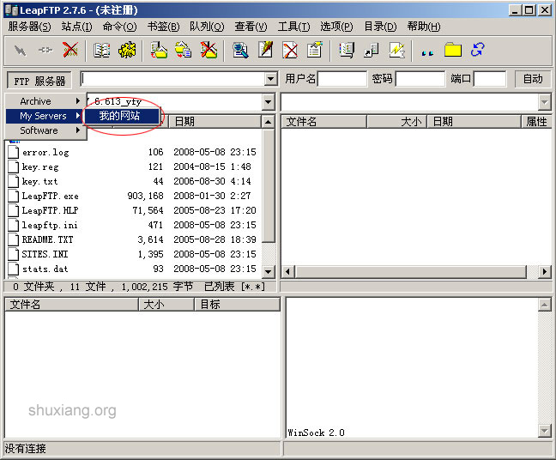The height and width of the screenshot is (460, 556).
Task: Click the lightning page quick-connect icon
Action: pyautogui.click(x=396, y=50)
